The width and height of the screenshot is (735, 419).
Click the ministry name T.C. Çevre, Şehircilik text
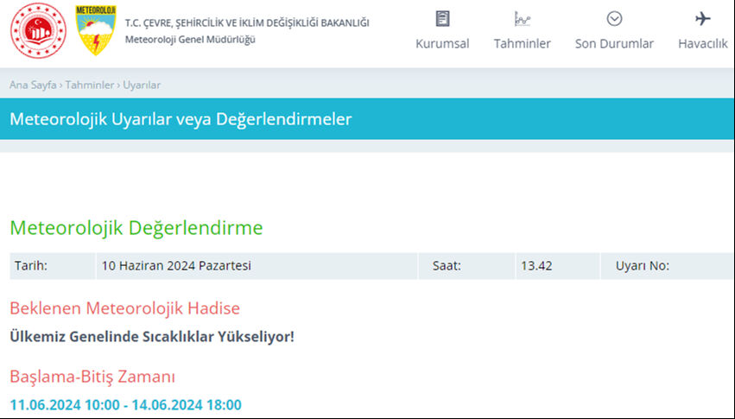pyautogui.click(x=246, y=22)
